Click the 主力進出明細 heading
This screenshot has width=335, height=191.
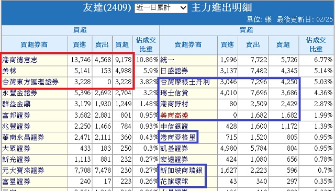[x=221, y=8]
